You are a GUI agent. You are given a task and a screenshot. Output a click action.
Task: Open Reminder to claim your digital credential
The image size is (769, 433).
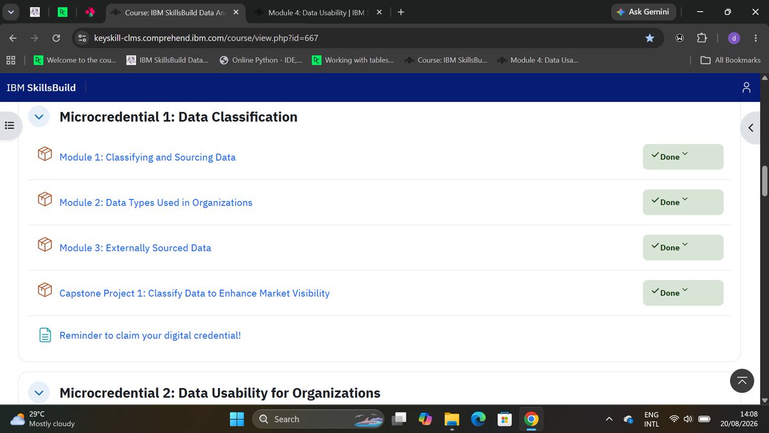[x=150, y=335]
